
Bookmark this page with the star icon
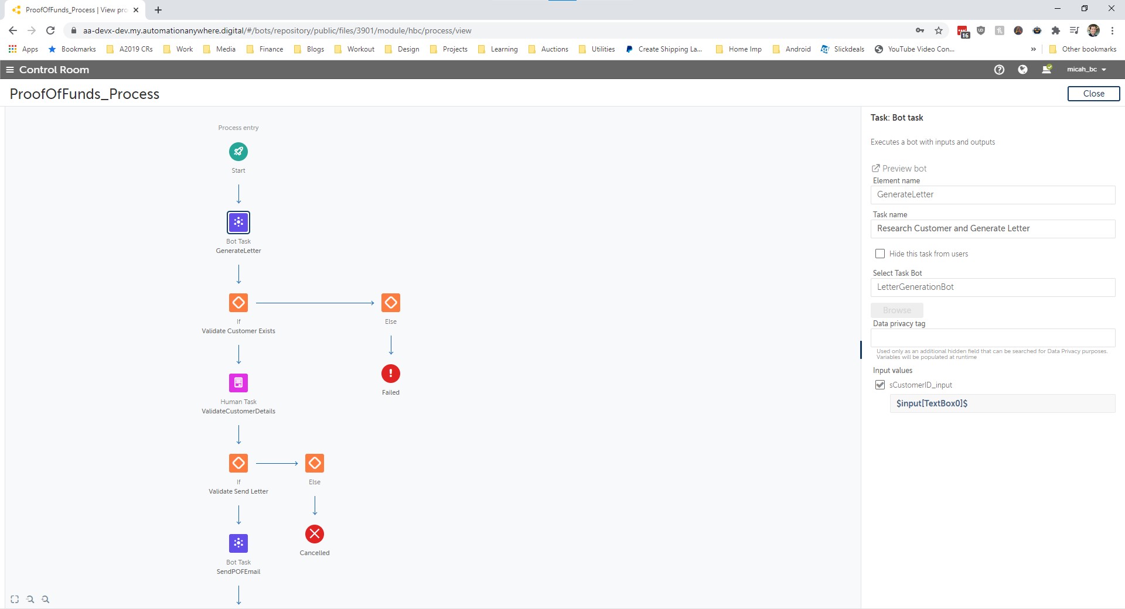939,30
